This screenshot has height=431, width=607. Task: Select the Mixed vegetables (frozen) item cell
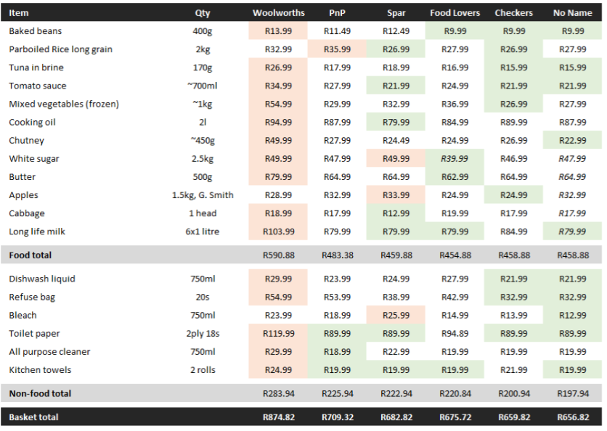pos(64,104)
